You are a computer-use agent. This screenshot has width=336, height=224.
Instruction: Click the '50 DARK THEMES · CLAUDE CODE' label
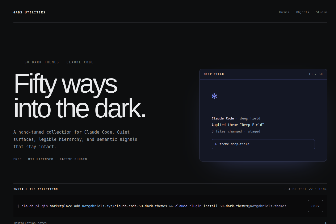coord(59,62)
